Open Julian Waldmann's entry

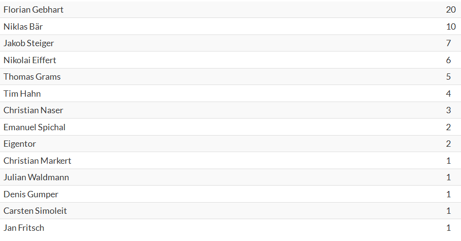36,177
